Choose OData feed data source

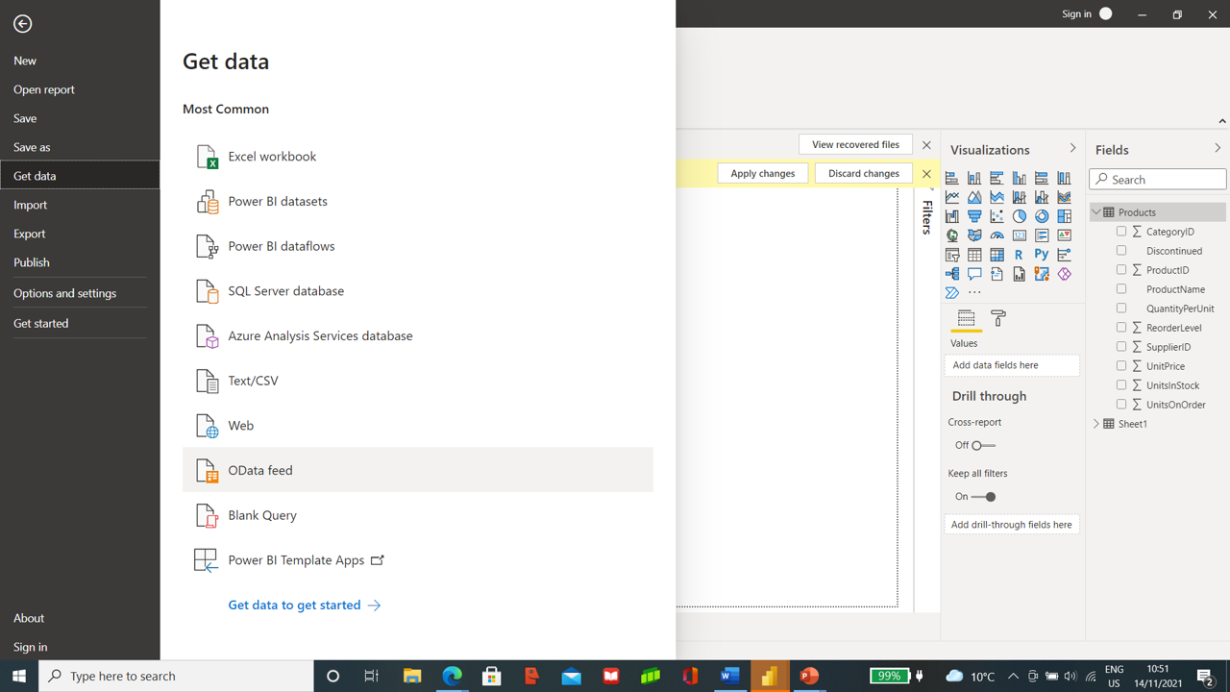418,470
